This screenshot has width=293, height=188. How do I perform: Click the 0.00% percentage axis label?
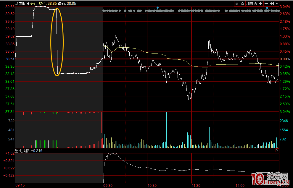click(285, 59)
